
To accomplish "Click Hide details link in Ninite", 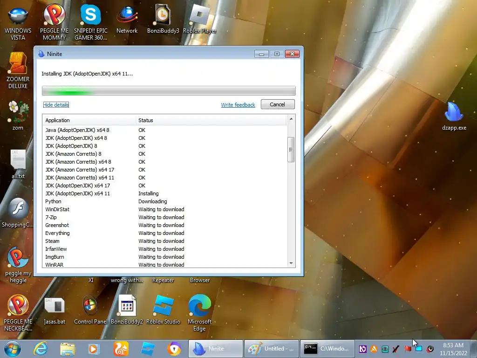I will (56, 105).
